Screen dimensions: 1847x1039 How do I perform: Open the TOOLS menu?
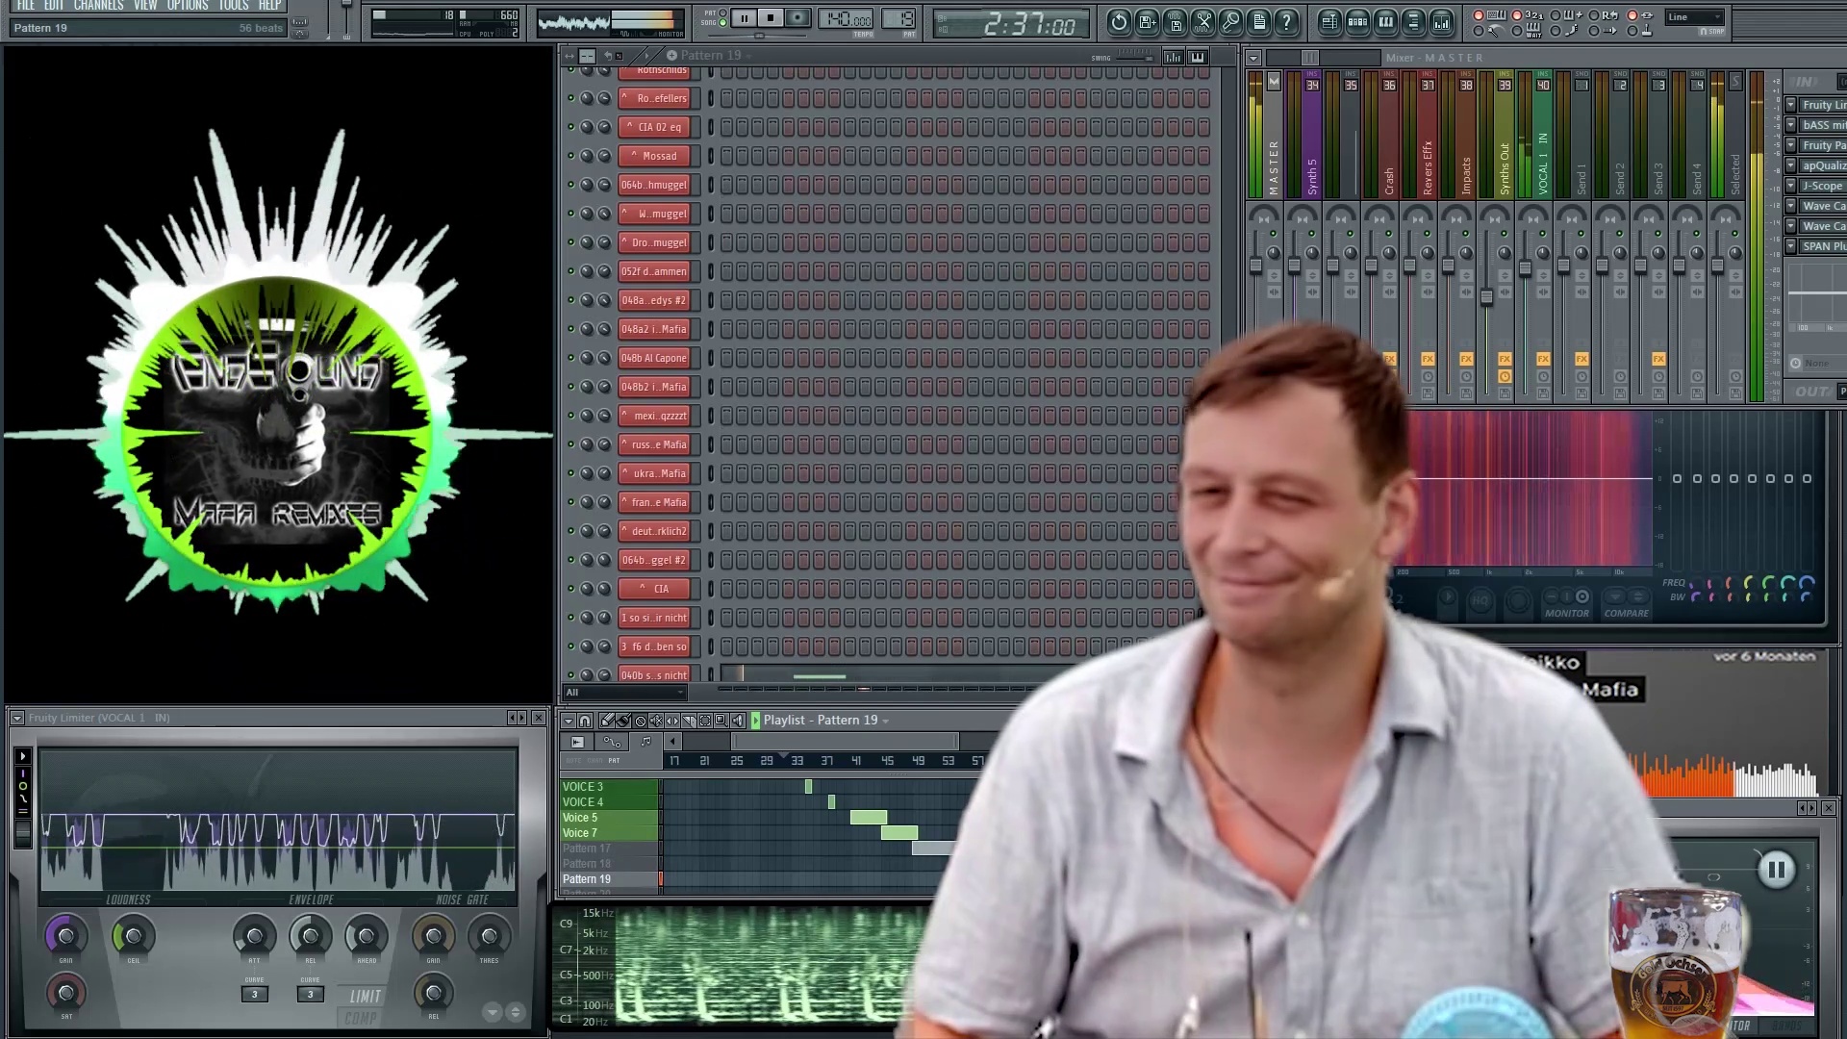pyautogui.click(x=233, y=6)
